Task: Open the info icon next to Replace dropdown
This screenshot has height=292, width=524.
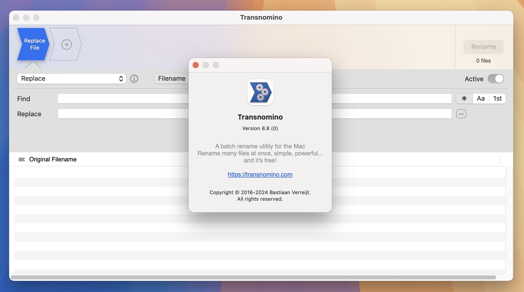Action: click(134, 79)
